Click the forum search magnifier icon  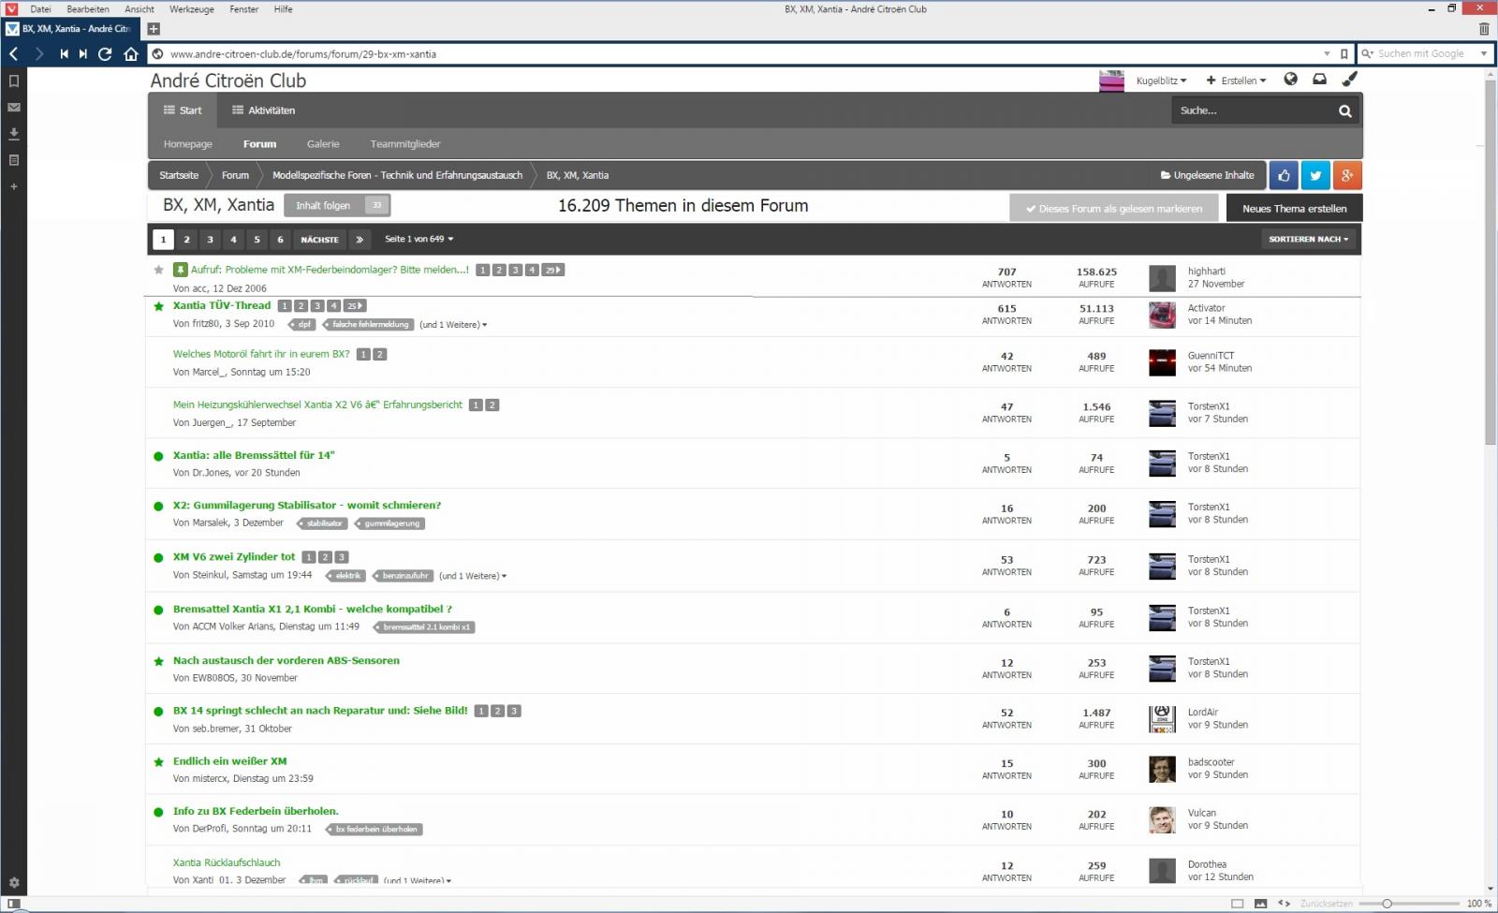[x=1344, y=110]
